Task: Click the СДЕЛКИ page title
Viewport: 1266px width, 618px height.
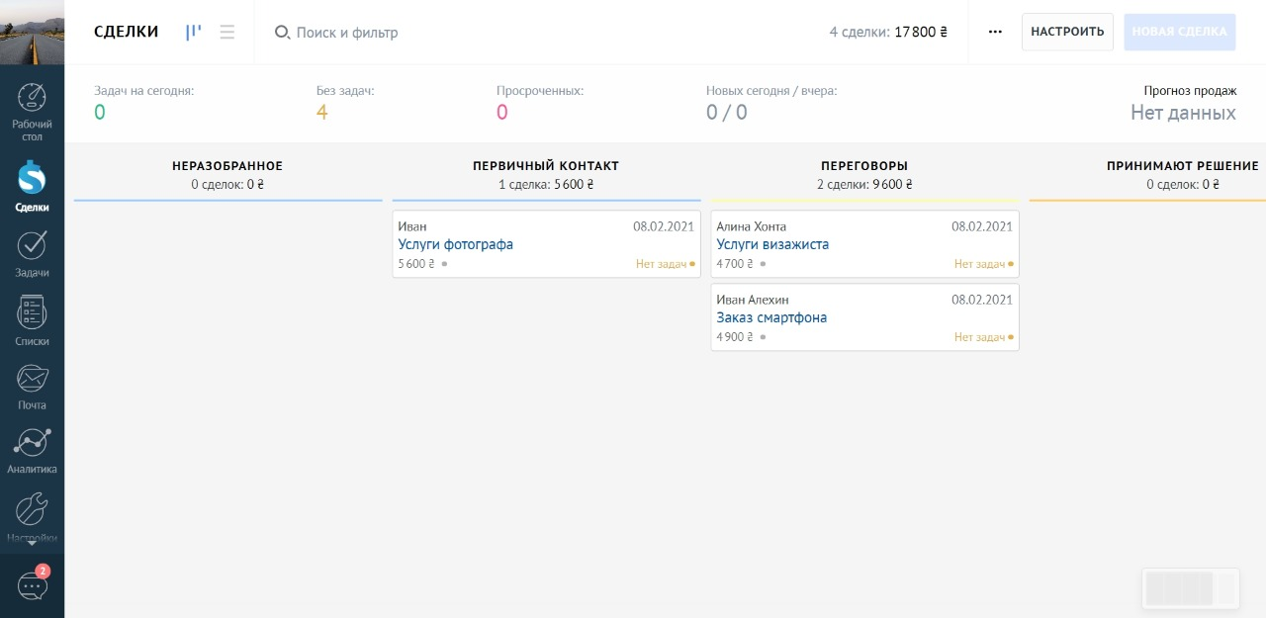Action: 127,32
